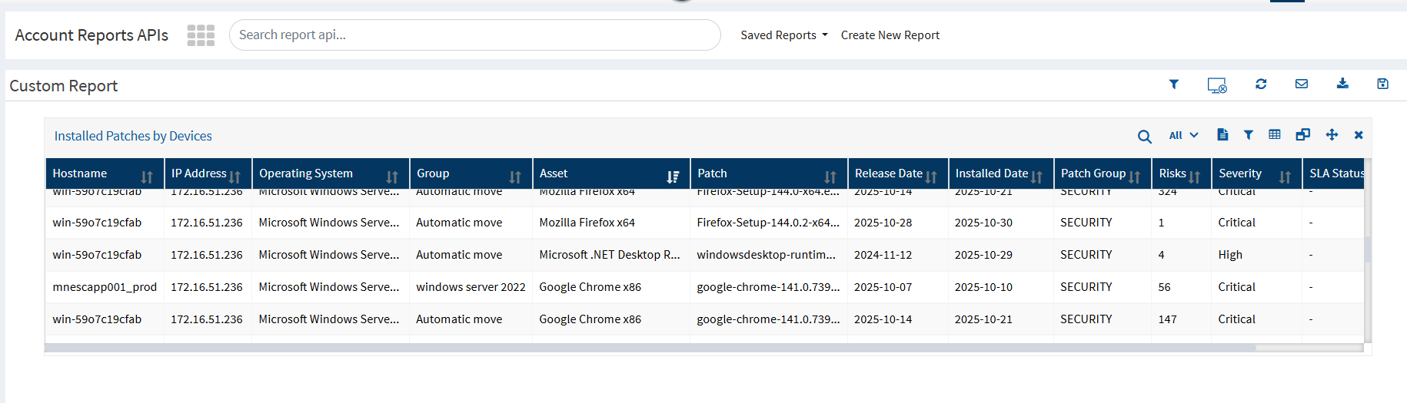Open the table view grid icon

(1275, 135)
